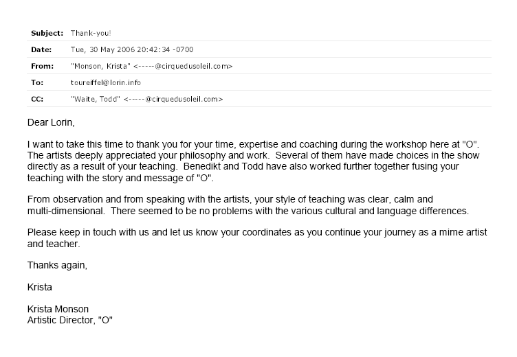Open CC contact Waite, Todd address
This screenshot has height=357, width=517.
[x=147, y=99]
